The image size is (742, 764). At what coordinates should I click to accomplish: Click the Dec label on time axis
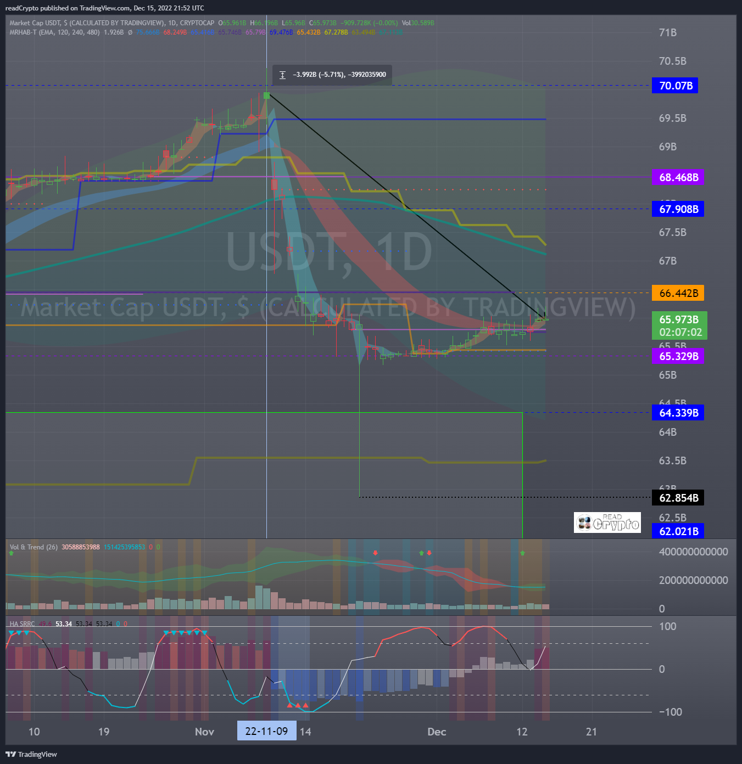[x=437, y=732]
